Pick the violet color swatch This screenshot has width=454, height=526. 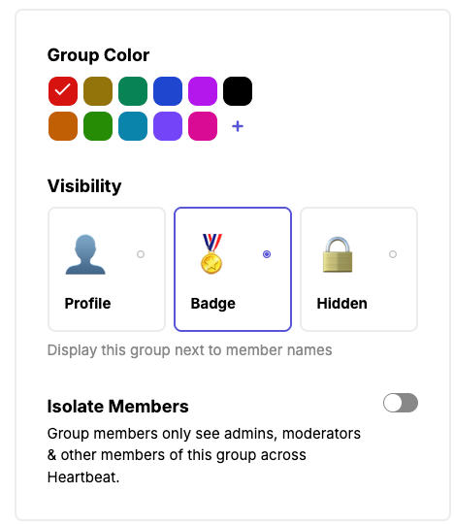click(x=168, y=126)
